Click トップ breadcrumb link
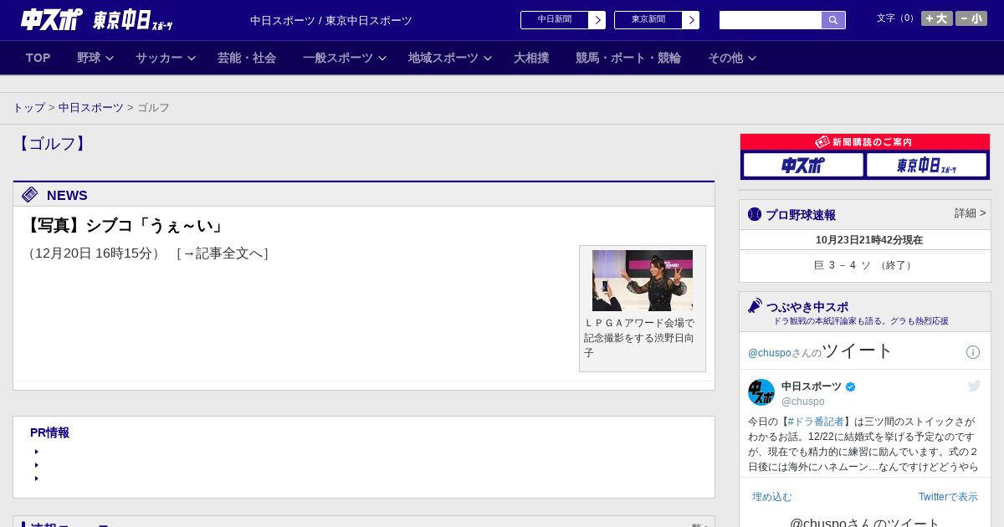The image size is (1004, 527). pyautogui.click(x=28, y=108)
